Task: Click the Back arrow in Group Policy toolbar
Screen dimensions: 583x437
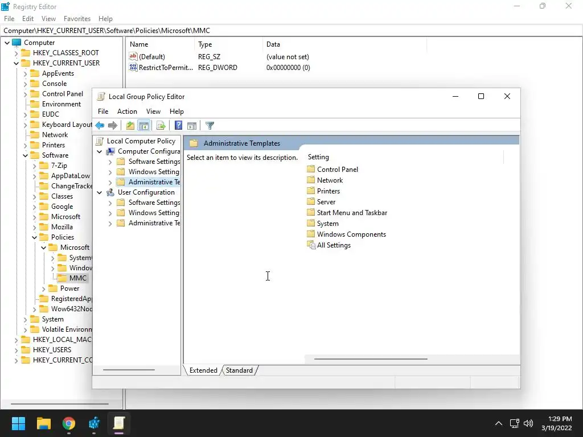Action: click(100, 126)
